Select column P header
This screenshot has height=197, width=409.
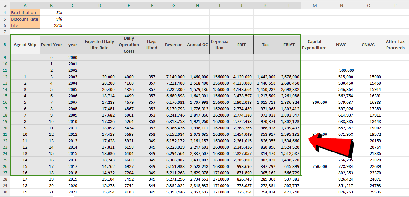[x=395, y=5]
